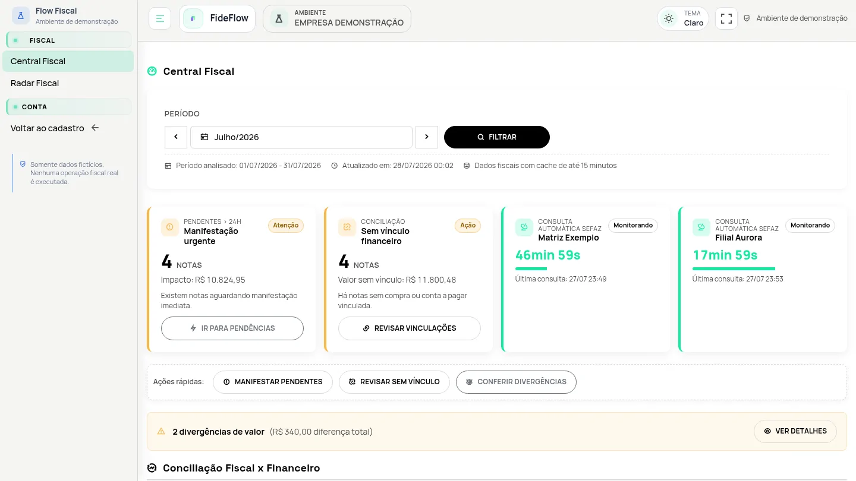Screen dimensions: 856x481
Task: Go to previous month with left chevron
Action: tap(176, 137)
